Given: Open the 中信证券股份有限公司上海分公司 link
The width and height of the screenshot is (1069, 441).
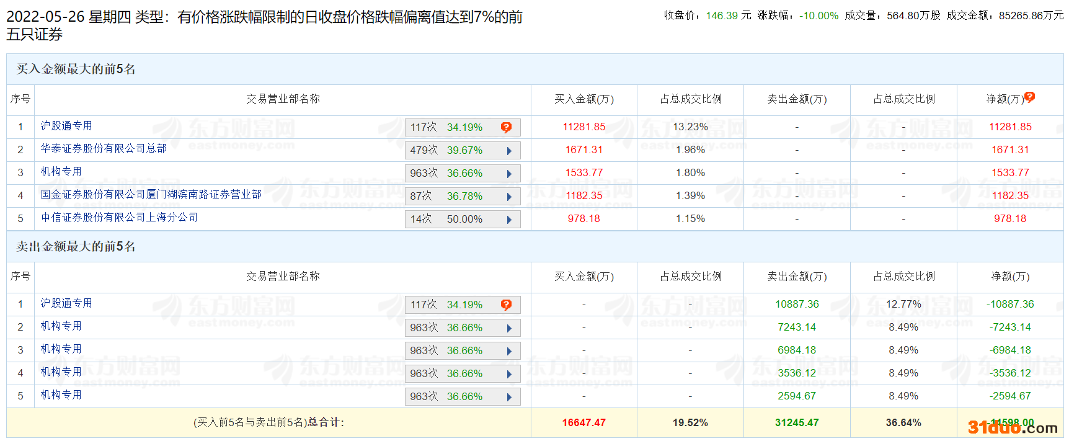Looking at the screenshot, I should pos(119,218).
